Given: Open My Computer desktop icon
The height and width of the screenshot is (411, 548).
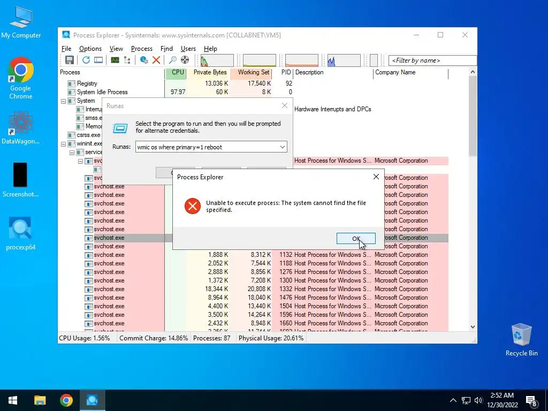Looking at the screenshot, I should 21,22.
